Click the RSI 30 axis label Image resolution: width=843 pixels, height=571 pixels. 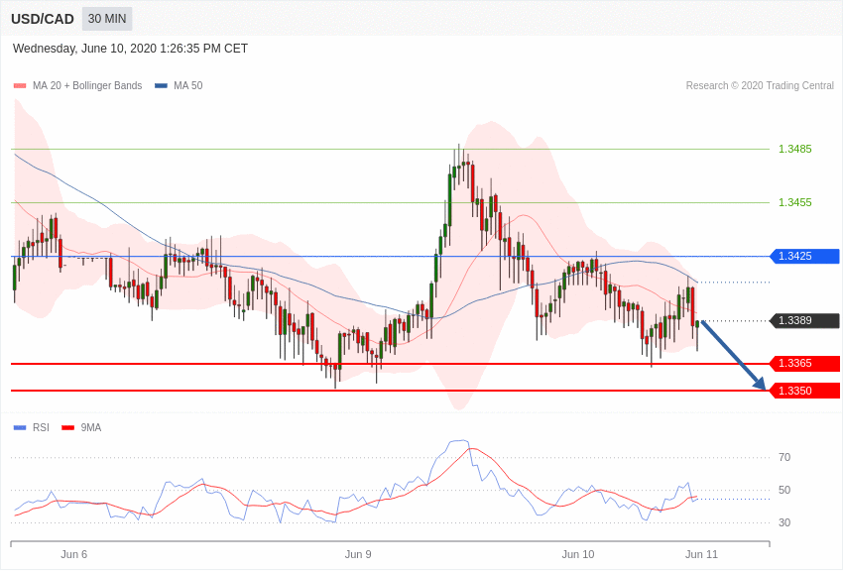click(784, 522)
